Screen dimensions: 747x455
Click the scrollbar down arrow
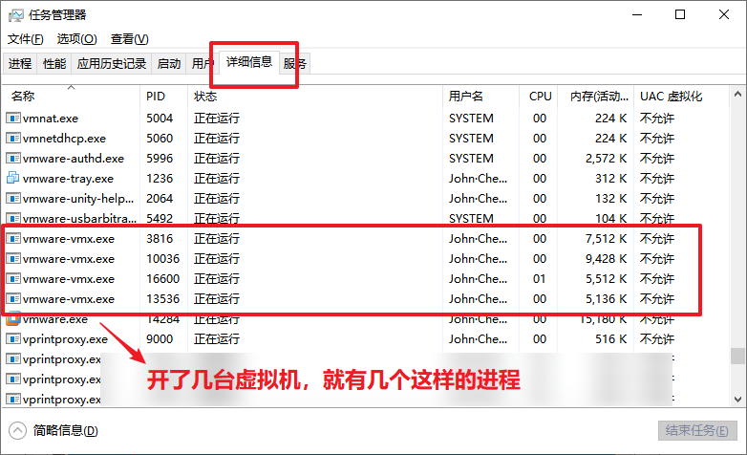737,400
